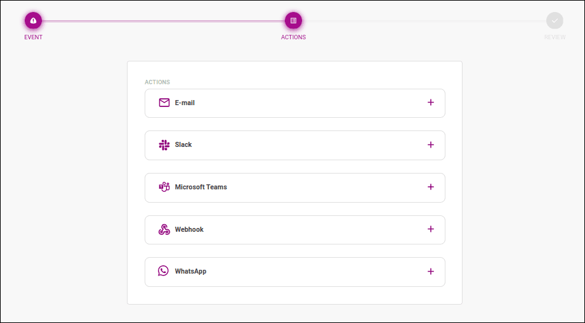Choose the Slack text label
The width and height of the screenshot is (585, 323).
183,145
